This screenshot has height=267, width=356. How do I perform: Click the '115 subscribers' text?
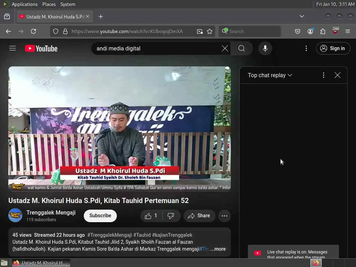click(x=41, y=220)
